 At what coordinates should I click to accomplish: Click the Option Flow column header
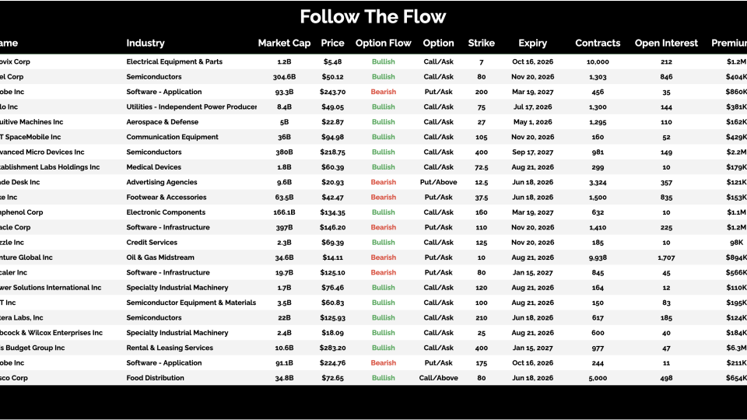[383, 44]
